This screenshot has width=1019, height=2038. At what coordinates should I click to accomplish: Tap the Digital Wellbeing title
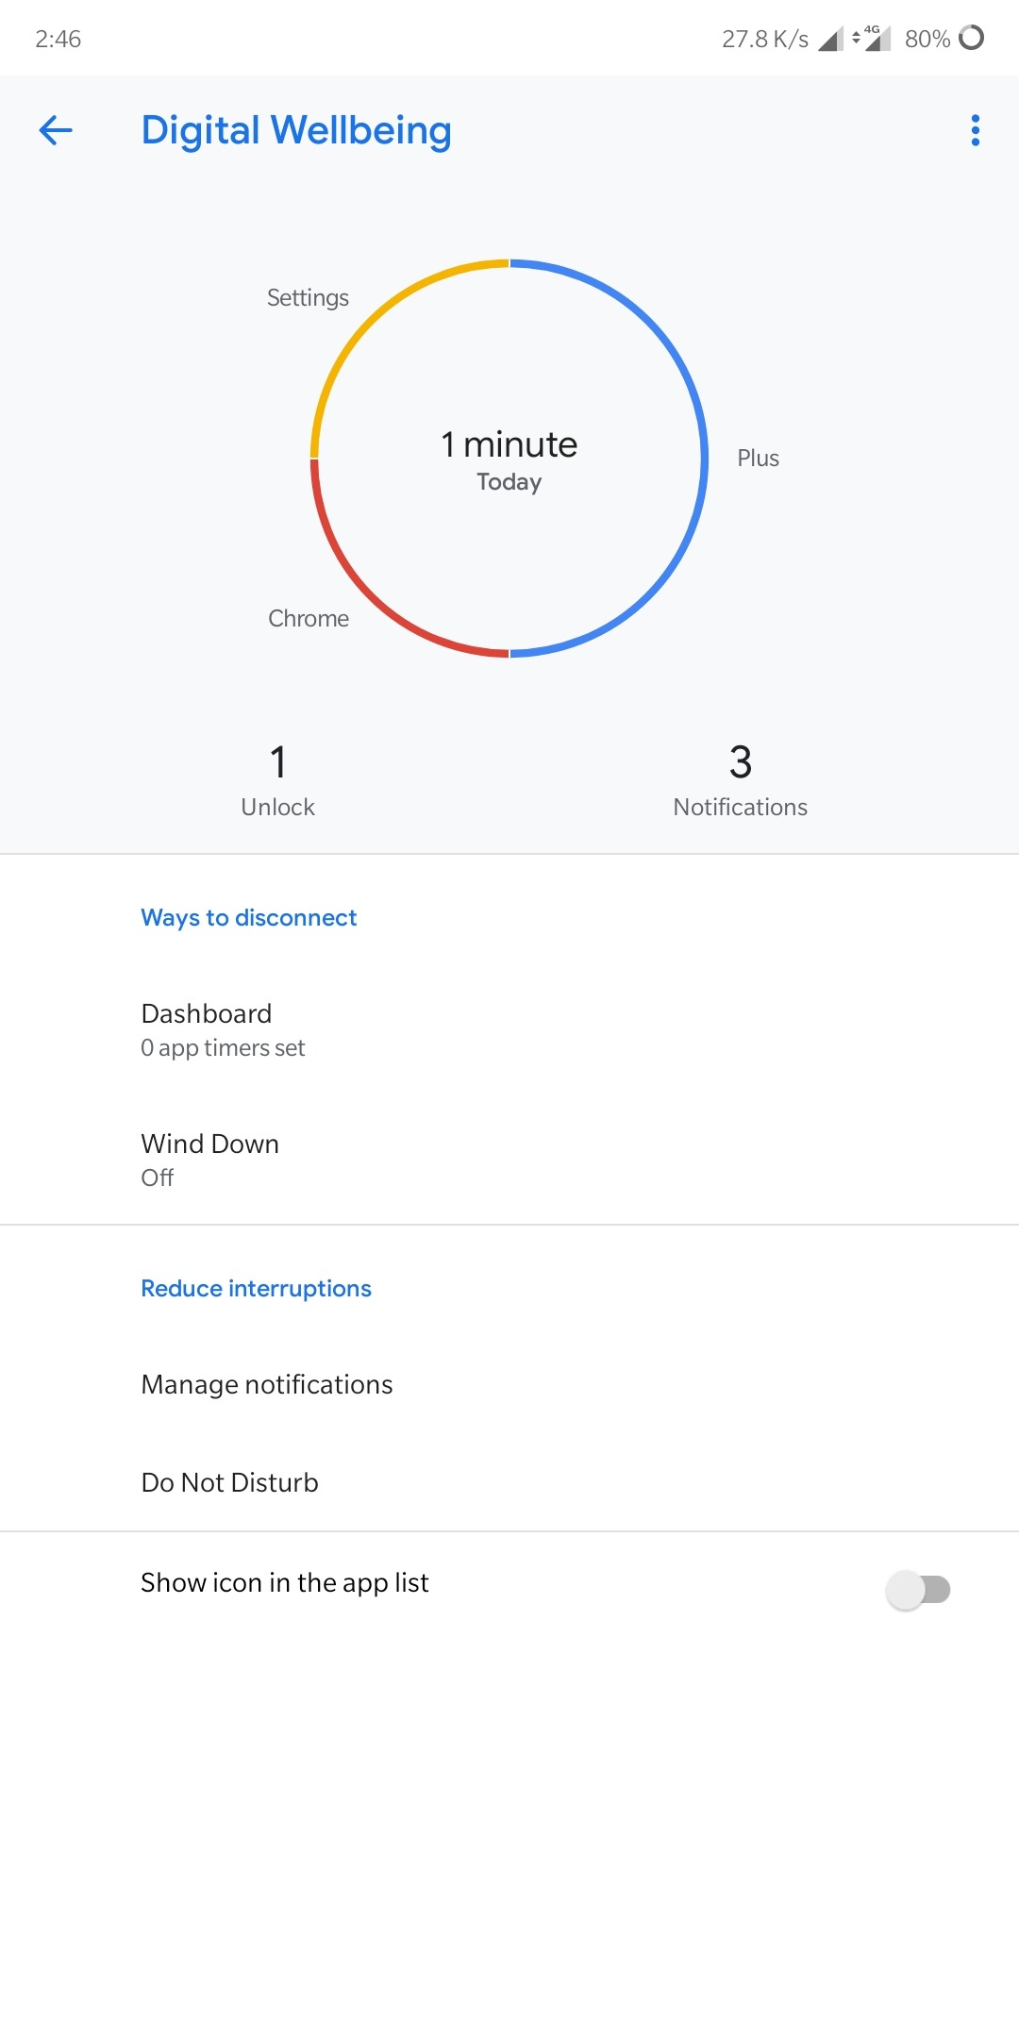(296, 130)
